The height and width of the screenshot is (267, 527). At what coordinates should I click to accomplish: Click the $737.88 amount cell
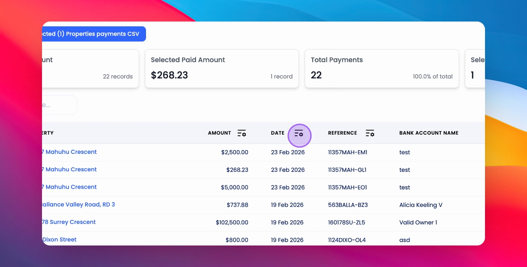(x=237, y=205)
